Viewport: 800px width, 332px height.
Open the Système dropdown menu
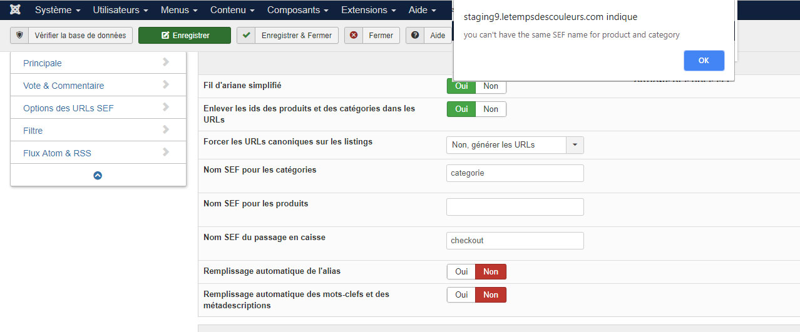(x=58, y=10)
